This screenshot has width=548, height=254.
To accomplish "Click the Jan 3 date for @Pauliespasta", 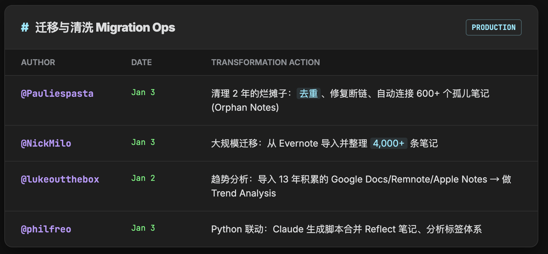I will [143, 93].
